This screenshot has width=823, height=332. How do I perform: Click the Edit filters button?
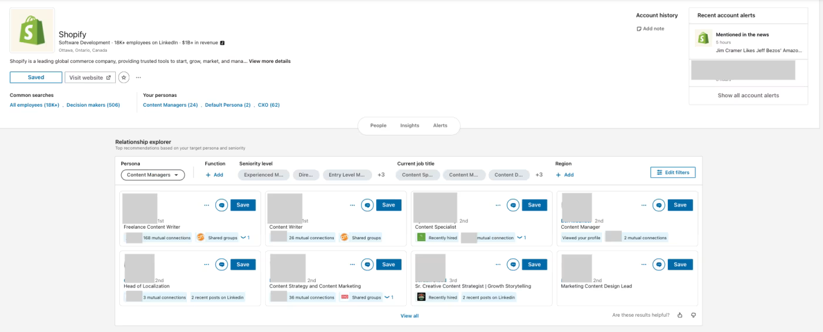pyautogui.click(x=673, y=172)
